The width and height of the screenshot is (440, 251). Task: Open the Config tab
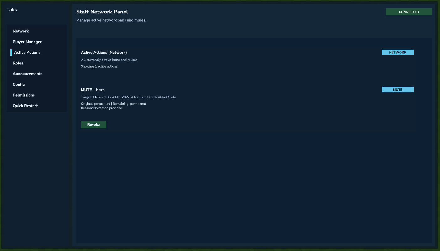pyautogui.click(x=19, y=84)
